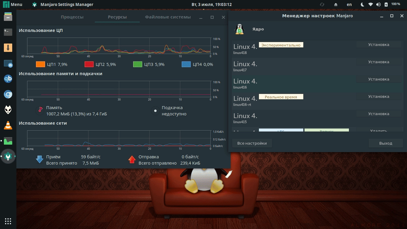Click the Отправка upload arrow icon
Viewport: 407px width, 229px height.
[132, 160]
